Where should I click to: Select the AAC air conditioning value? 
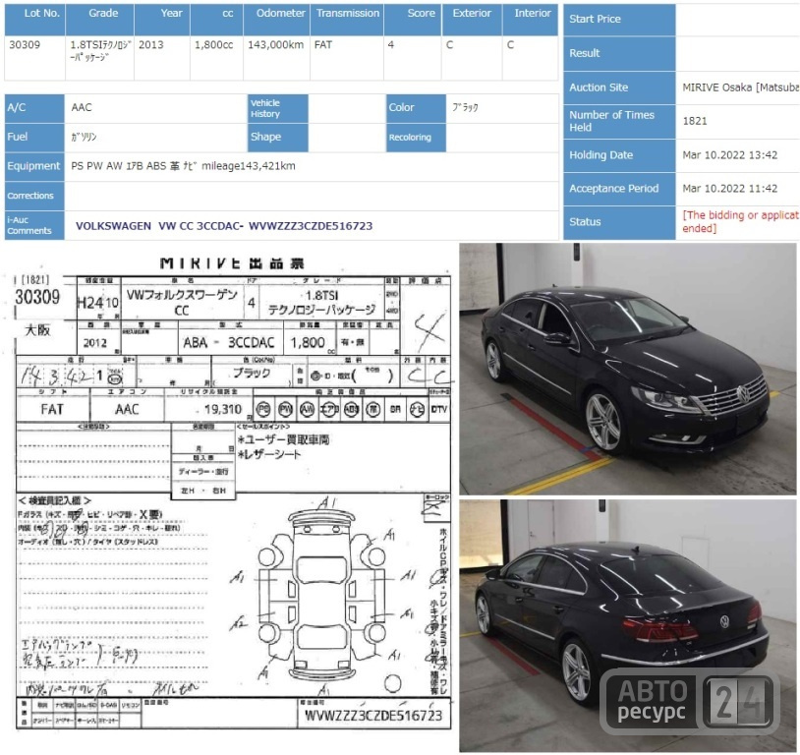(x=82, y=107)
